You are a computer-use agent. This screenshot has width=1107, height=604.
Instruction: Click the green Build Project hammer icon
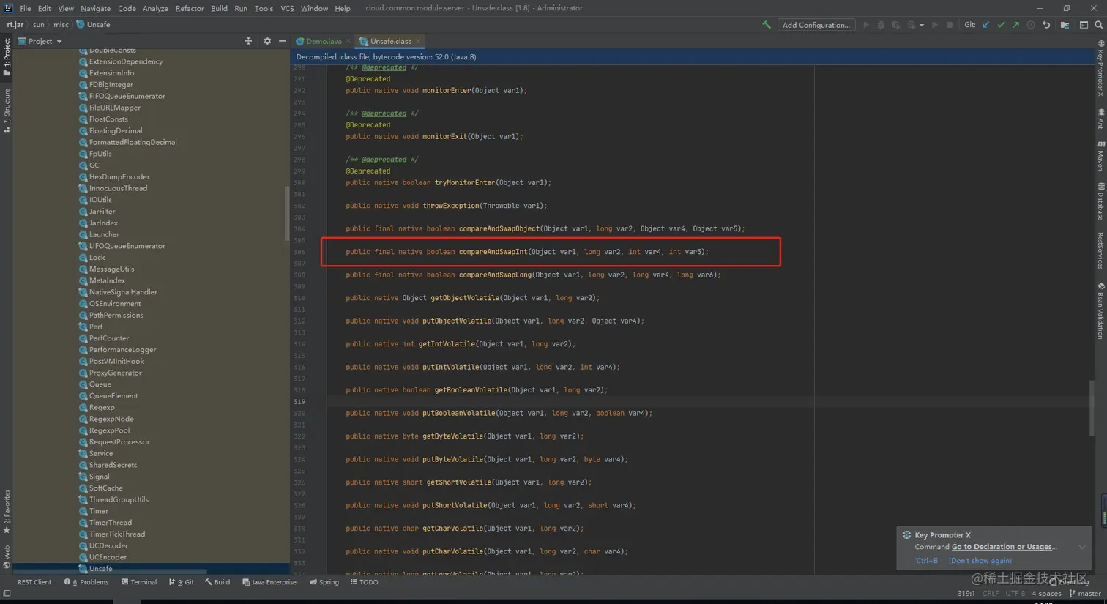766,25
